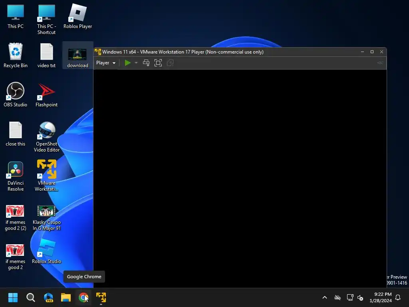This screenshot has height=307, width=409.
Task: Select Flashpoint desktop shortcut
Action: pyautogui.click(x=46, y=94)
